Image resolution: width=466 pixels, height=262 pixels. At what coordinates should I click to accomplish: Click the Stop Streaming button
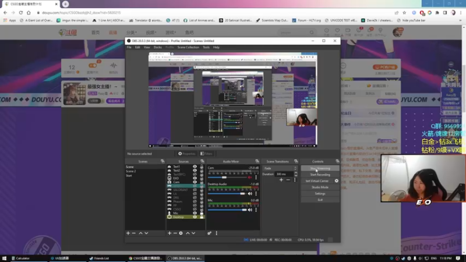[x=320, y=168]
